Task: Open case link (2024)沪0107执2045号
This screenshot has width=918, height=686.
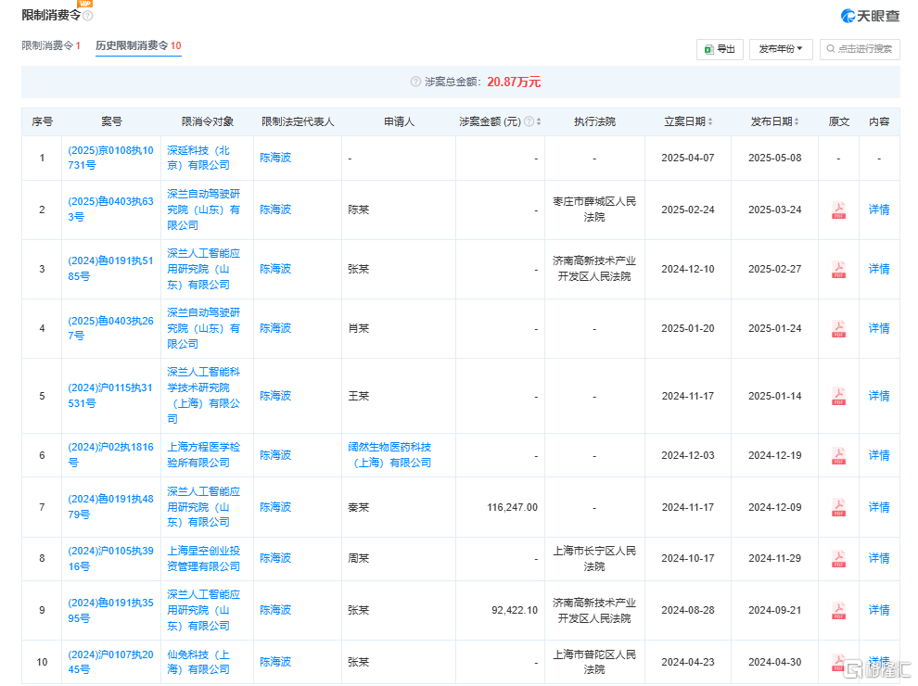Action: tap(110, 661)
